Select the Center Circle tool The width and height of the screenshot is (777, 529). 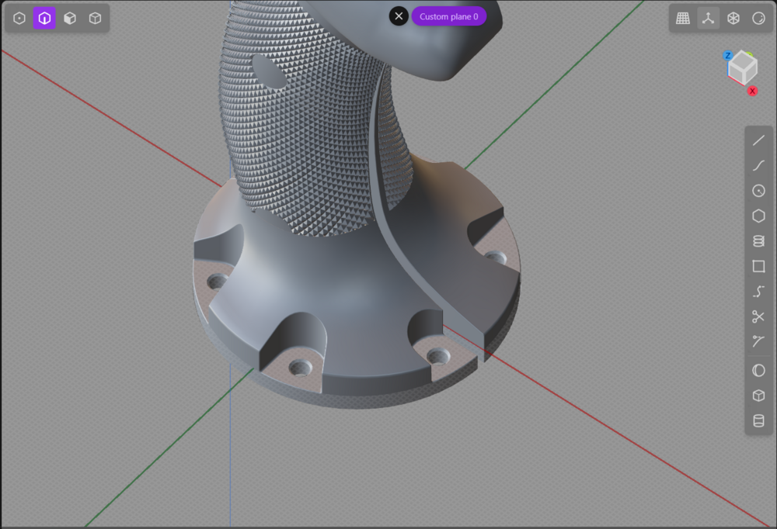758,191
